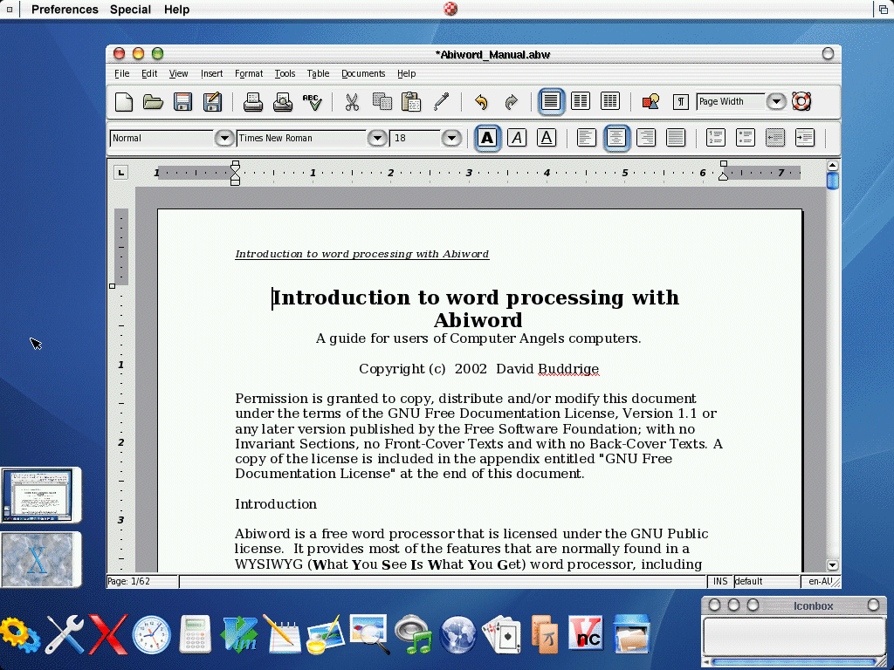This screenshot has width=894, height=670.
Task: Click the Page Width zoom field
Action: pyautogui.click(x=731, y=101)
